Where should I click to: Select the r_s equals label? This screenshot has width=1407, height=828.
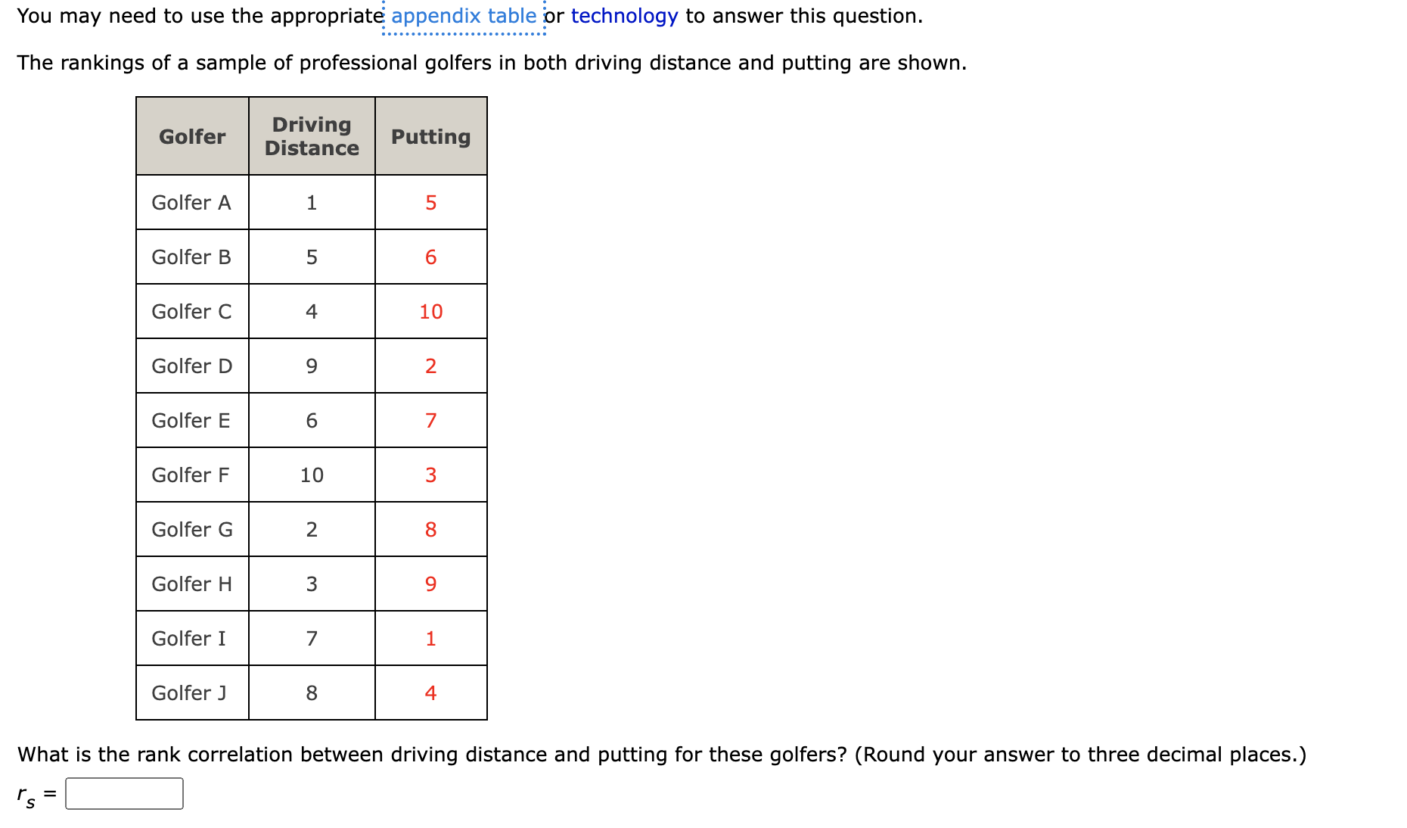(34, 793)
